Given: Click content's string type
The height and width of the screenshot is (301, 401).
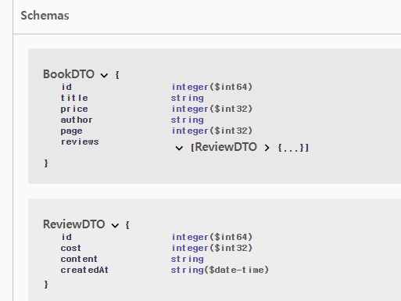Looking at the screenshot, I should pos(188,260).
